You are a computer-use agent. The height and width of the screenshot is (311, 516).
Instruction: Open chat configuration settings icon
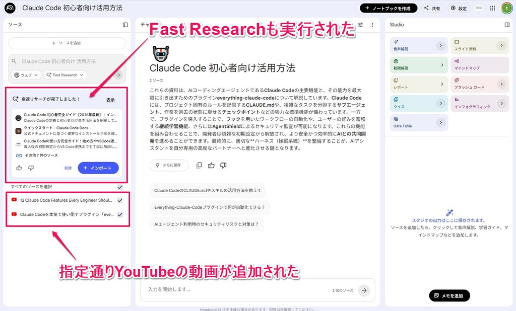[x=361, y=25]
